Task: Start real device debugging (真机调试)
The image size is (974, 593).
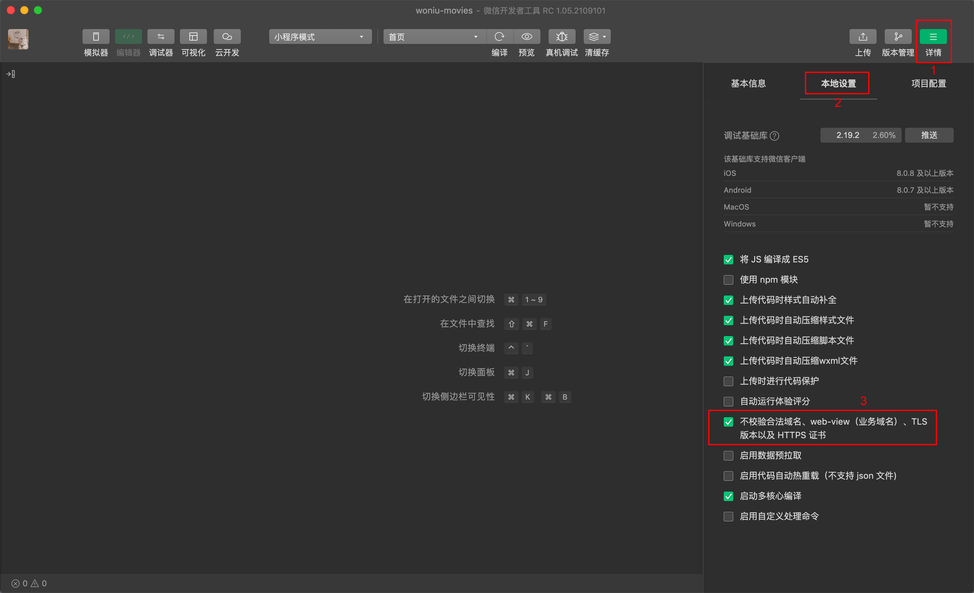Action: click(562, 37)
